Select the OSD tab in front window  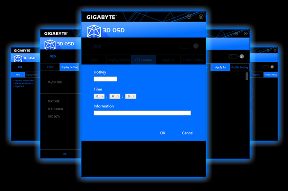(x=94, y=60)
